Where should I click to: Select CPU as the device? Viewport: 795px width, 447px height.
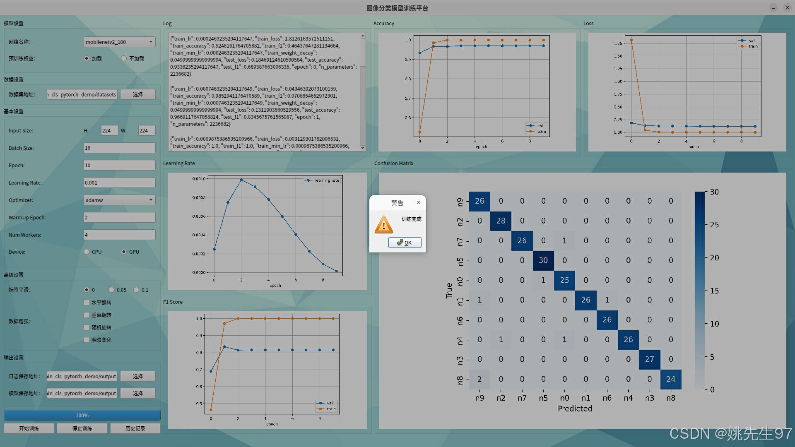87,252
